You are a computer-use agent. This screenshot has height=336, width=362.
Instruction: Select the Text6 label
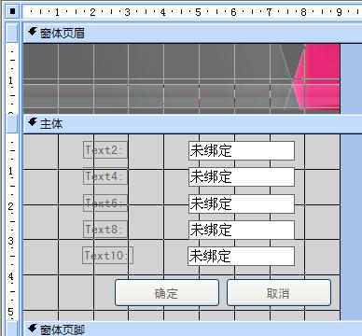coord(105,203)
